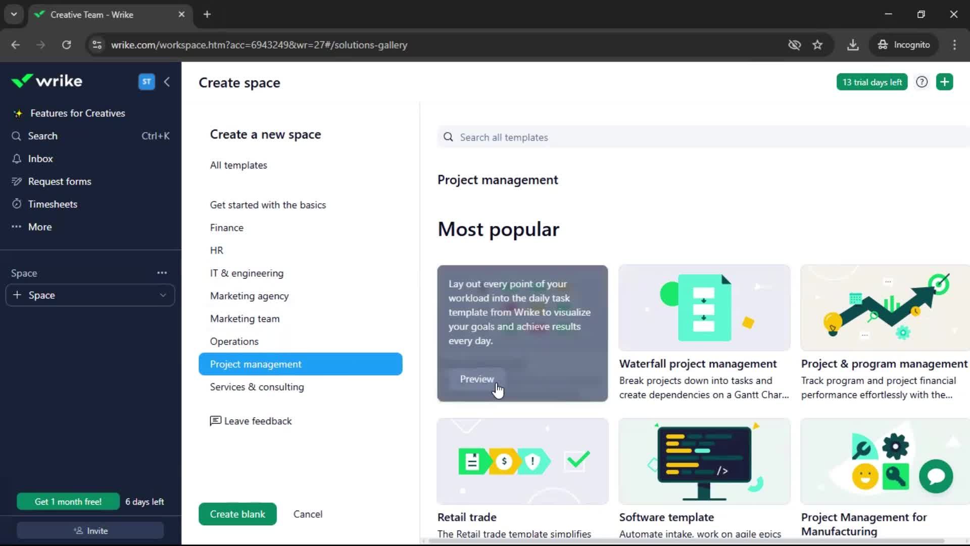The width and height of the screenshot is (970, 546).
Task: Select the Finance category
Action: [x=227, y=227]
